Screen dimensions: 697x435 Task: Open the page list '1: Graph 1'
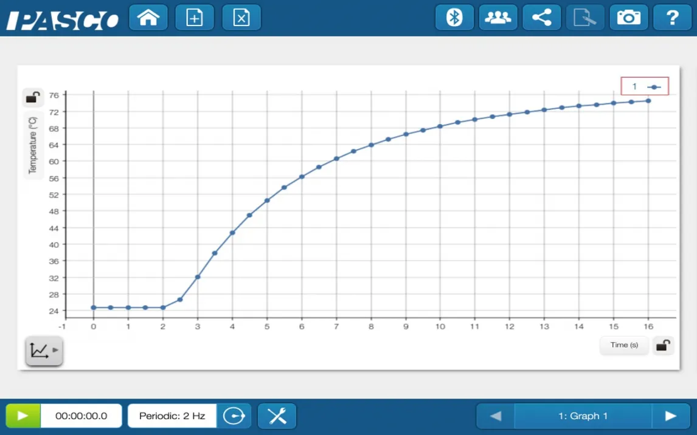tap(583, 416)
